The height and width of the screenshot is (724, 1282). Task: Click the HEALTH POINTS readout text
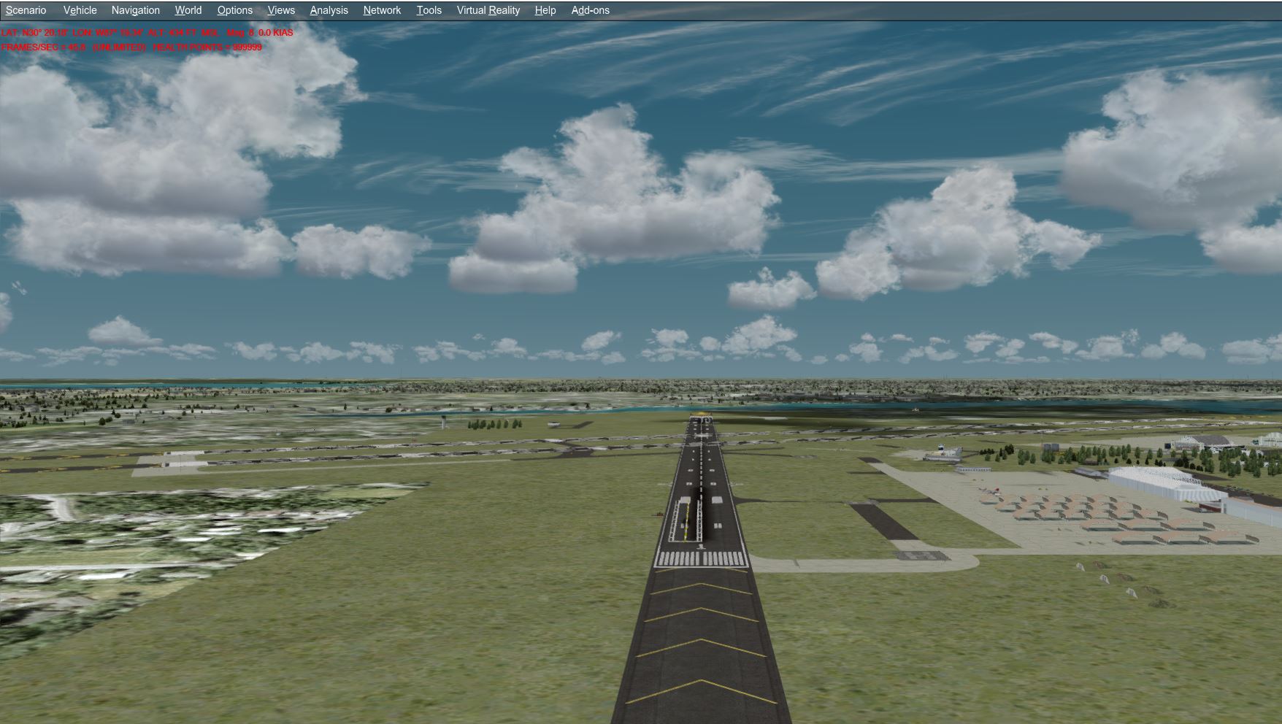pos(207,47)
